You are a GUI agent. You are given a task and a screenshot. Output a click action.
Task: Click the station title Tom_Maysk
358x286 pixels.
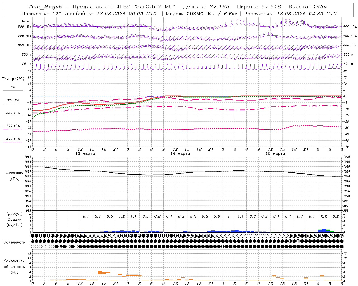[x=45, y=7]
